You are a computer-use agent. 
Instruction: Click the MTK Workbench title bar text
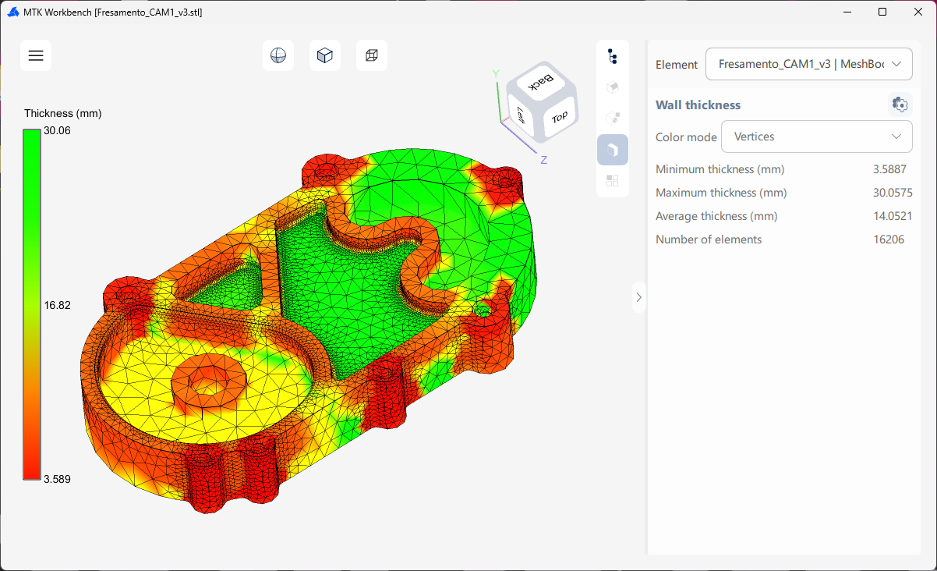113,12
